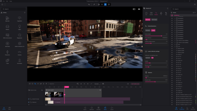The width and height of the screenshot is (197, 111).
Task: Select the first Action cam01 keyframe thumbnail
Action: coord(50,95)
